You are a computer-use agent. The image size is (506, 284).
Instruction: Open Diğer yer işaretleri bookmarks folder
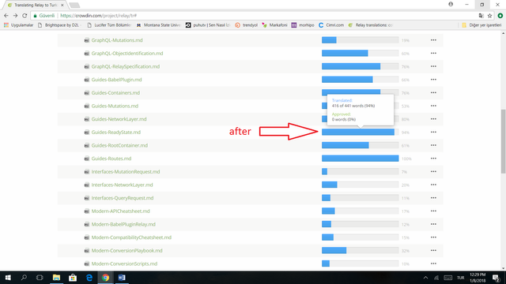pos(481,25)
